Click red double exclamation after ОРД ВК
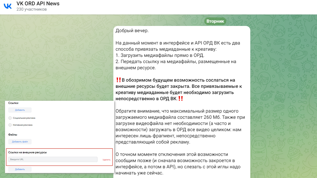Viewport: 317px width, 178px height. pyautogui.click(x=181, y=98)
